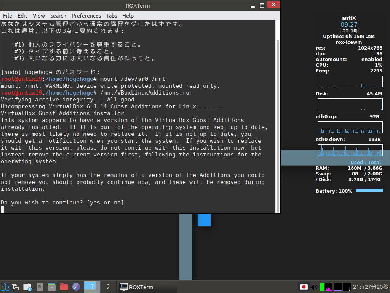The width and height of the screenshot is (390, 293).
Task: Click the '[sudo] hogehoge' password prompt line
Action: pos(51,72)
